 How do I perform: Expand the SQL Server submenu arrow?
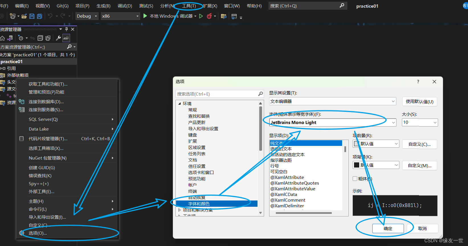(x=113, y=119)
